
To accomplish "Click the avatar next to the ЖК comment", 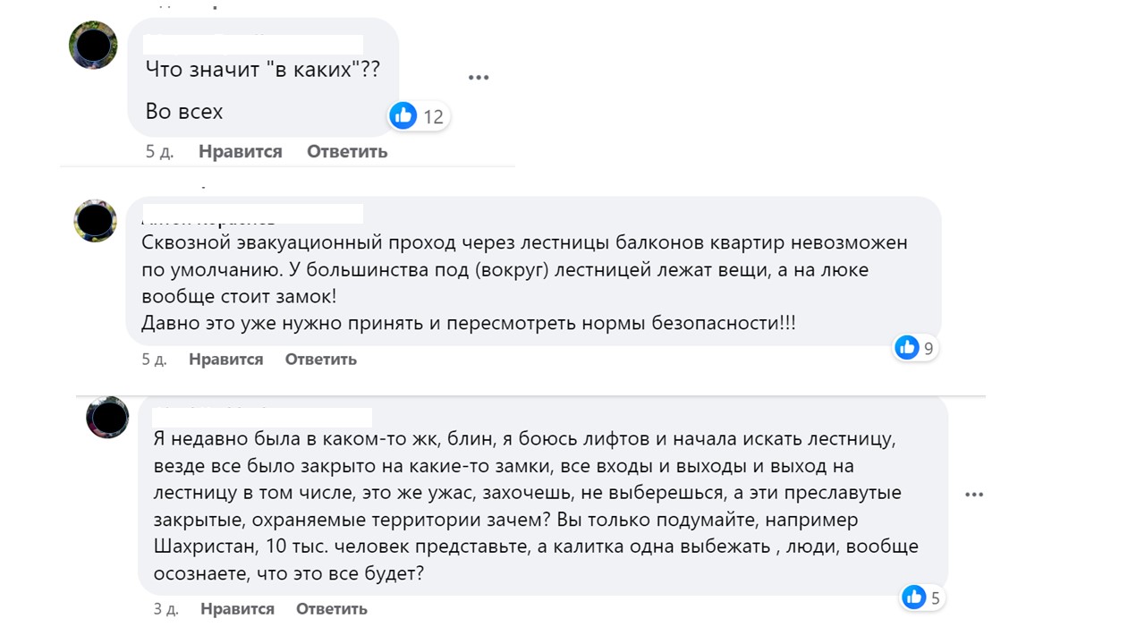I will 108,417.
